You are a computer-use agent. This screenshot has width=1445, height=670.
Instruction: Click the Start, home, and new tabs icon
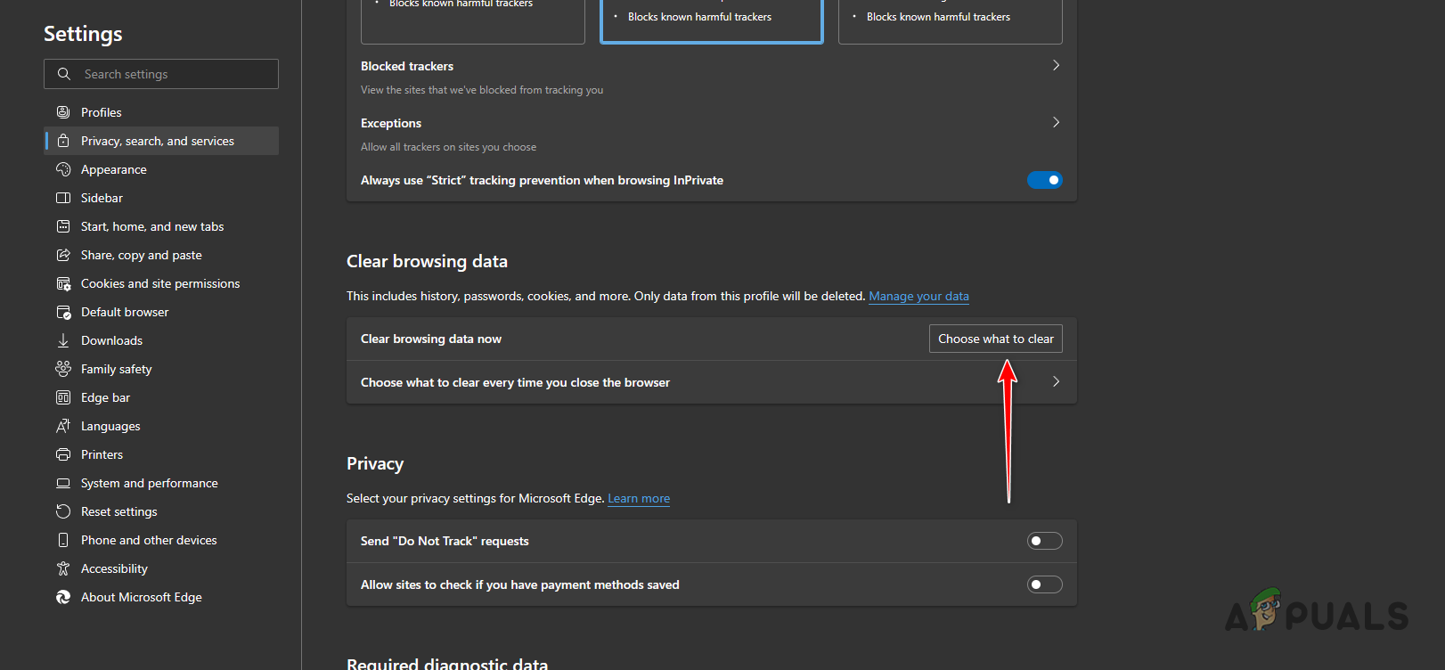coord(63,226)
